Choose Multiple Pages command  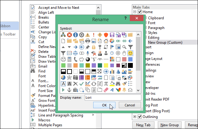[x=50, y=125]
